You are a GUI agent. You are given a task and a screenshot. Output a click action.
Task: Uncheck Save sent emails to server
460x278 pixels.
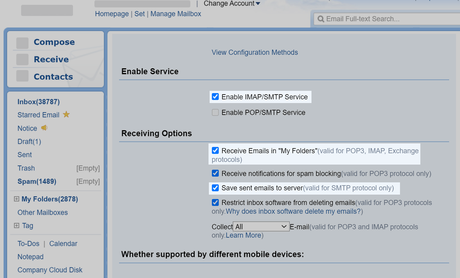point(215,188)
